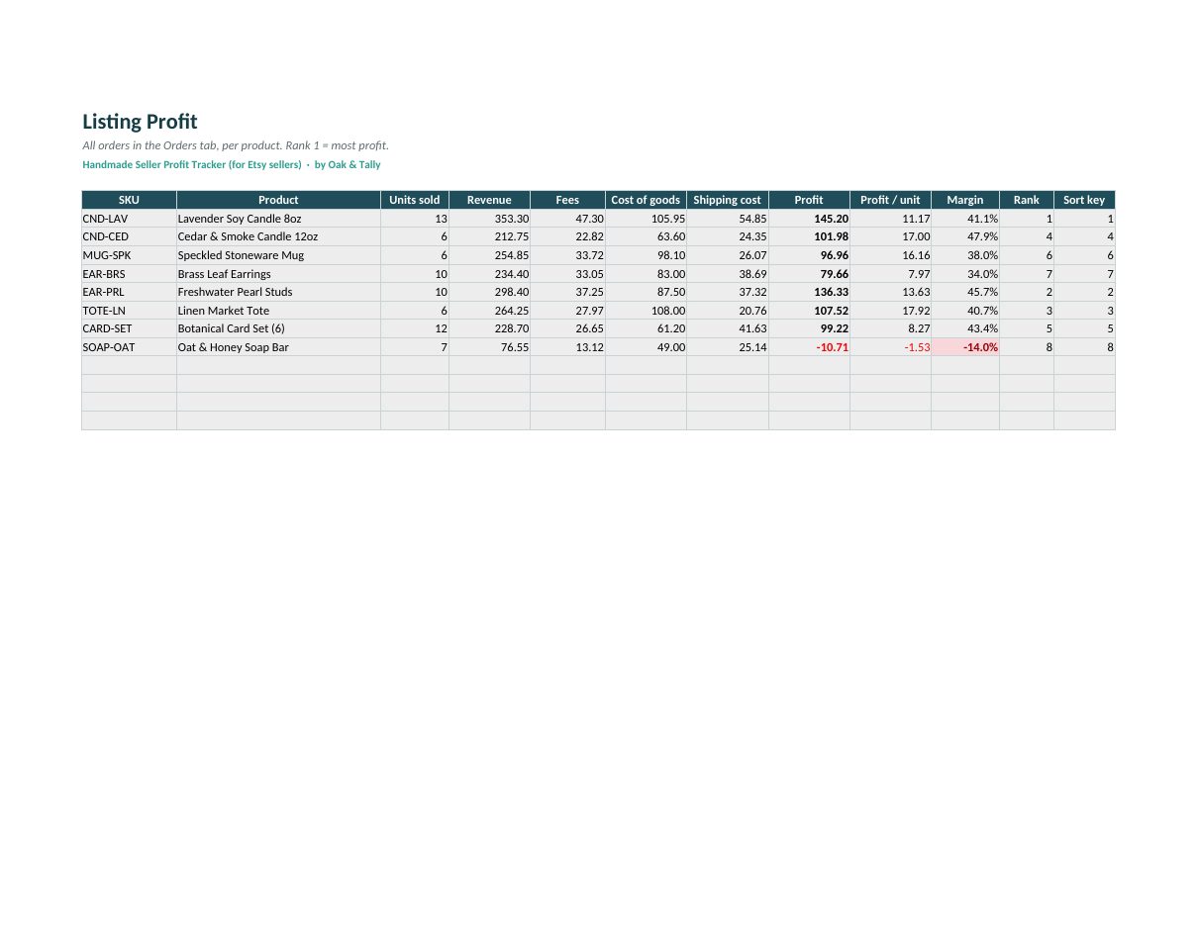The height and width of the screenshot is (925, 1198).
Task: Click the CND-LAV SKU cell
Action: (x=129, y=219)
